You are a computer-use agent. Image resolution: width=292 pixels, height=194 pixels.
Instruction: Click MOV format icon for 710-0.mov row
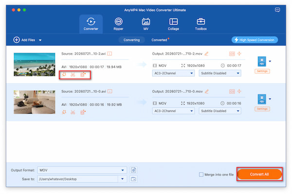[262, 99]
